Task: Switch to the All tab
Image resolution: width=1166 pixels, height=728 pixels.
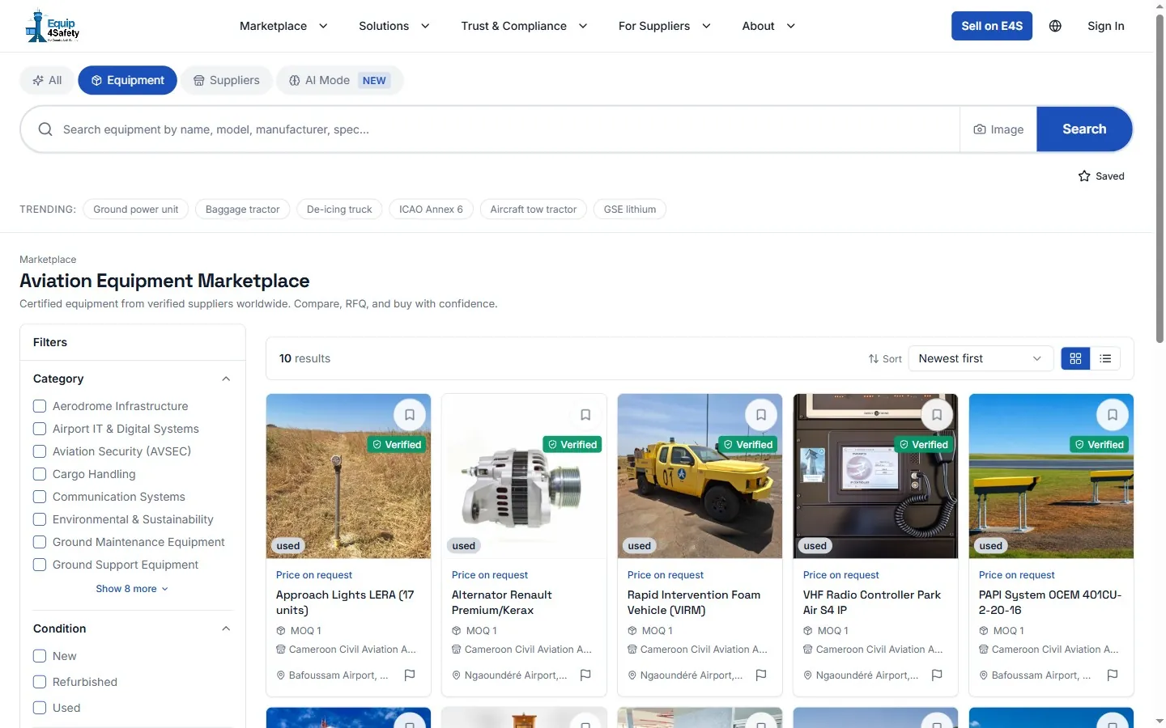Action: tap(47, 80)
